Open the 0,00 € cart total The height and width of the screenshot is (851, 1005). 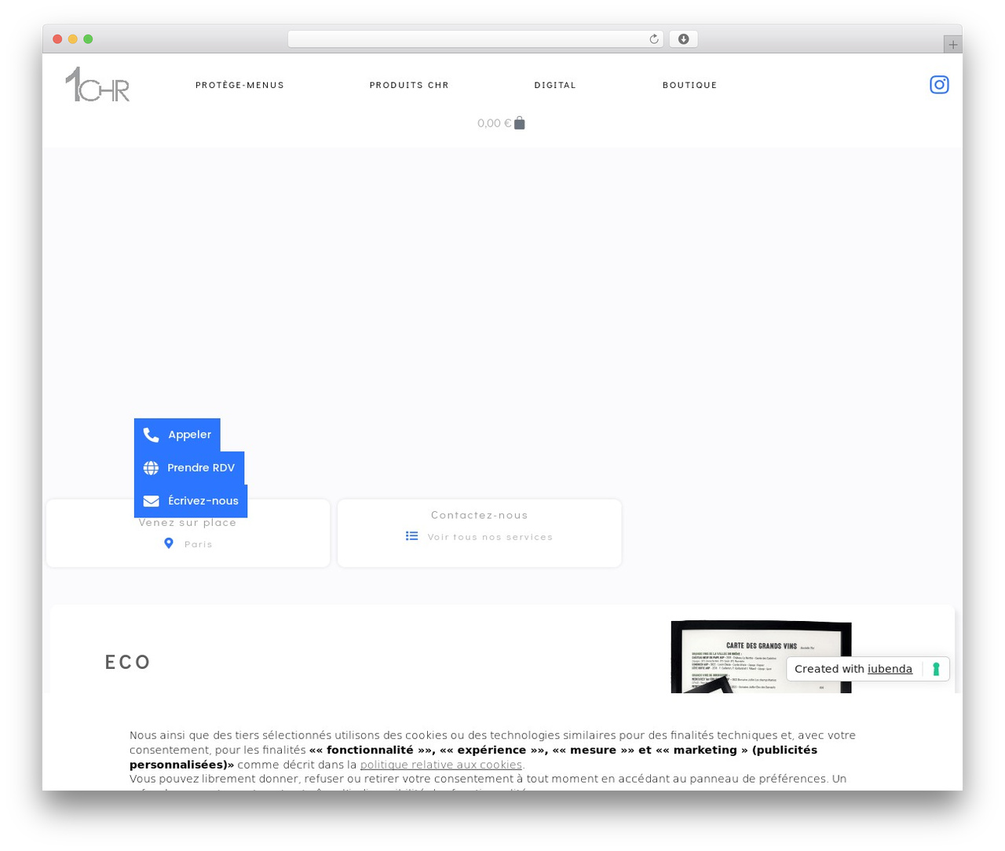tap(494, 123)
